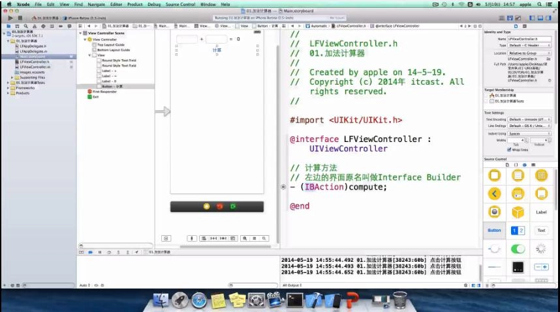560x312 pixels.
Task: Expand the Frameworks group
Action: [8, 88]
